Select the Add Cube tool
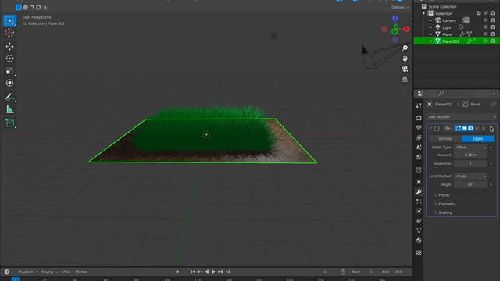 pos(9,123)
